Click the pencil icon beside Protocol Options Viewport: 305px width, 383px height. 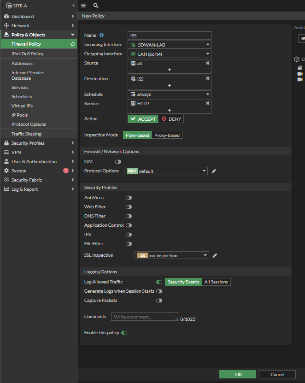pos(214,171)
